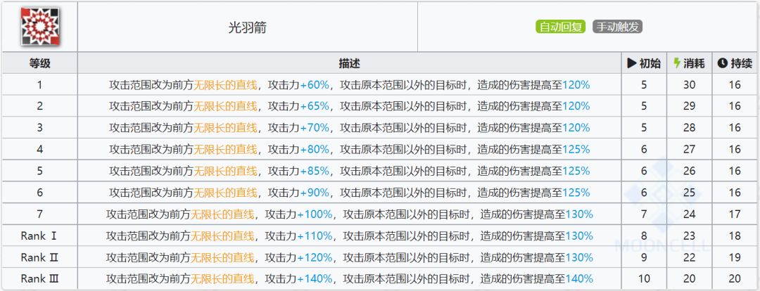Open 无限长的直线 link in level 7 row
The height and width of the screenshot is (291, 760).
tap(222, 214)
